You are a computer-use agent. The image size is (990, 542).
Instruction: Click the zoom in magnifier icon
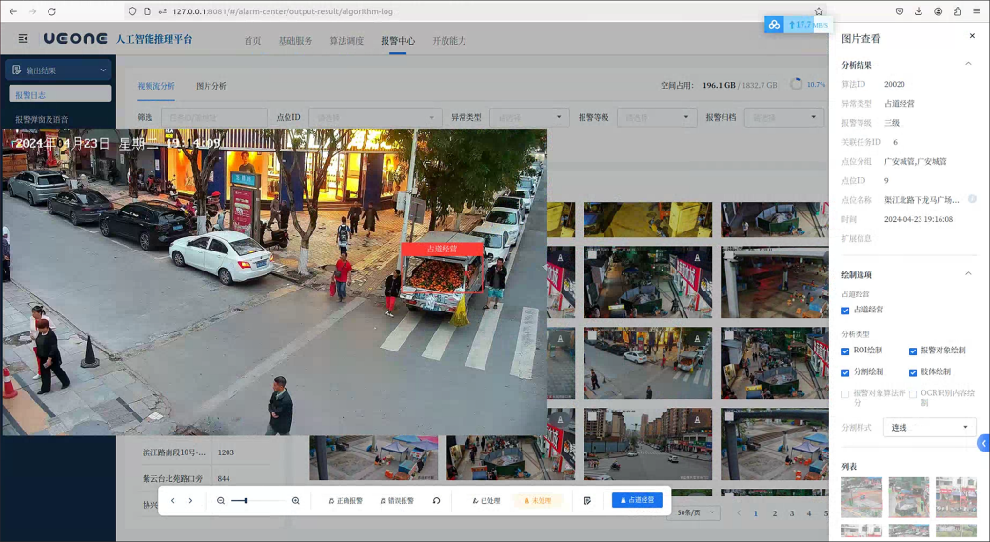point(295,501)
